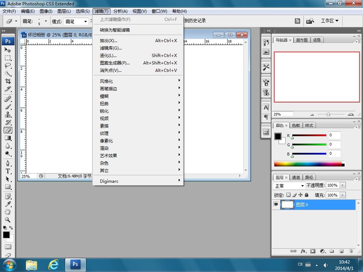Choose 液化(L)... from filter menu
The height and width of the screenshot is (272, 363).
[138, 56]
